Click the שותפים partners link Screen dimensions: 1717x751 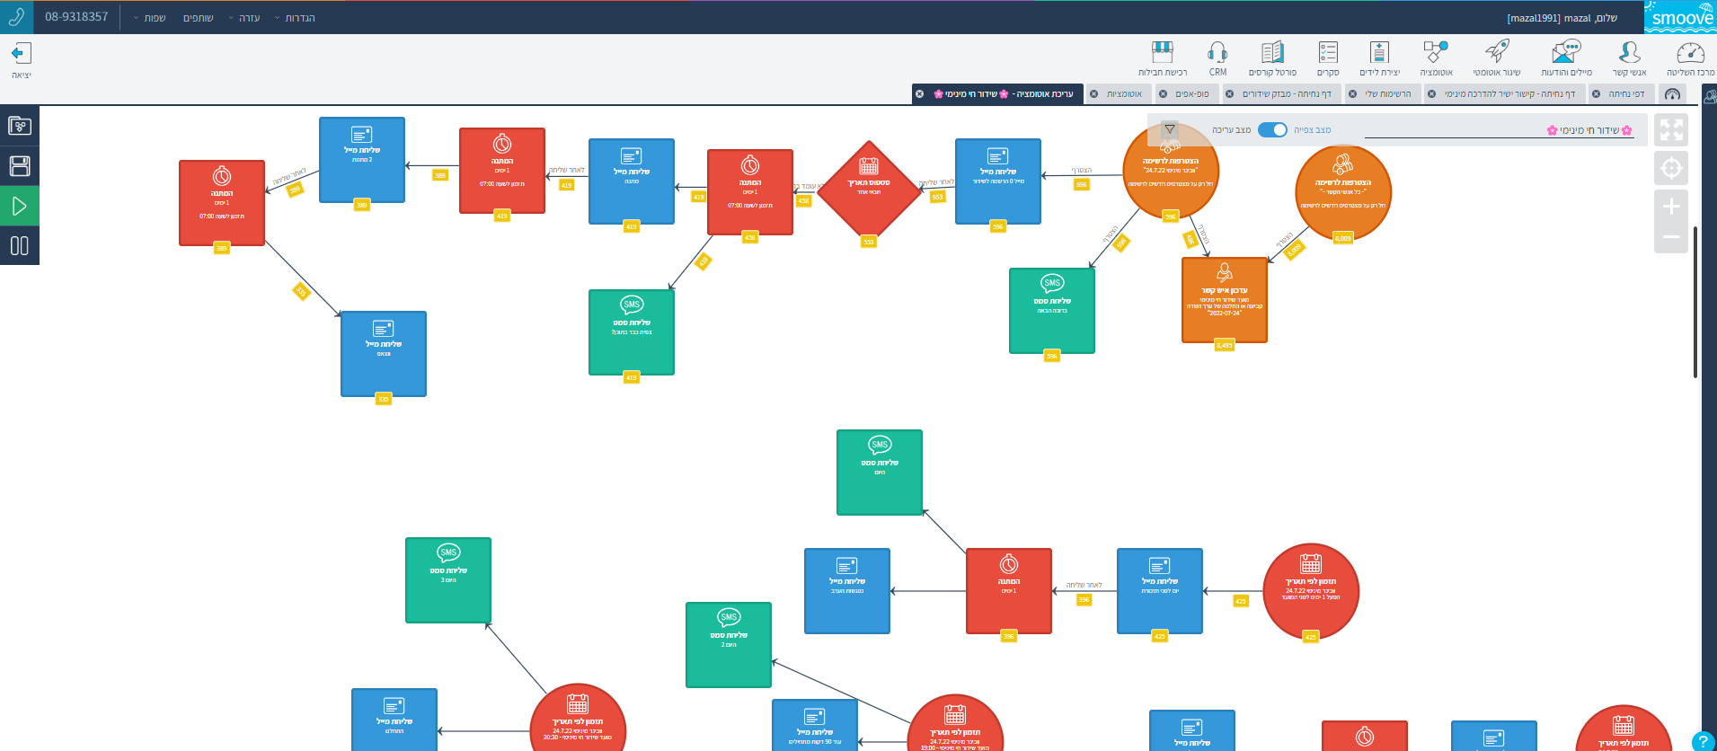point(198,18)
